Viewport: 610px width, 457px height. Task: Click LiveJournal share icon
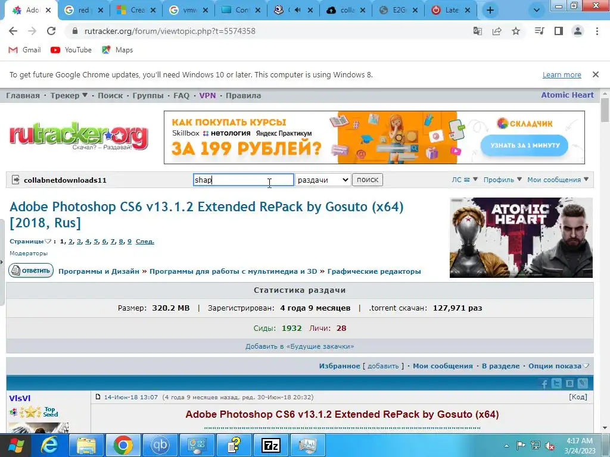tap(583, 384)
